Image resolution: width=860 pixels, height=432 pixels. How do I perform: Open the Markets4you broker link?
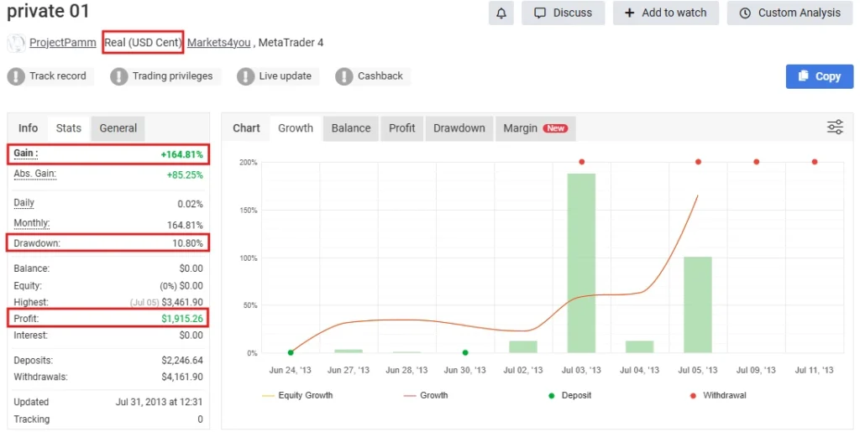point(218,43)
